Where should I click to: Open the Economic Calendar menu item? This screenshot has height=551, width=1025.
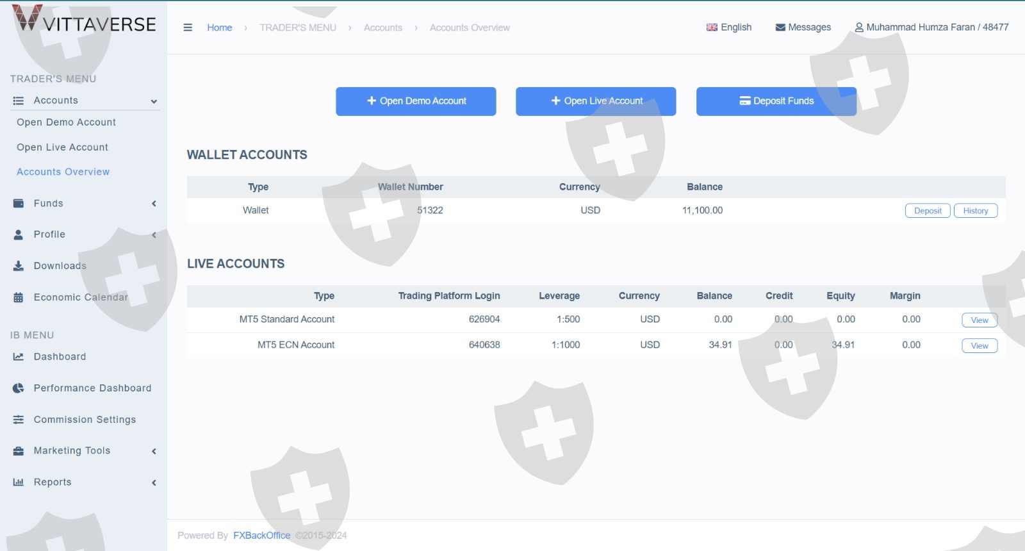point(81,297)
